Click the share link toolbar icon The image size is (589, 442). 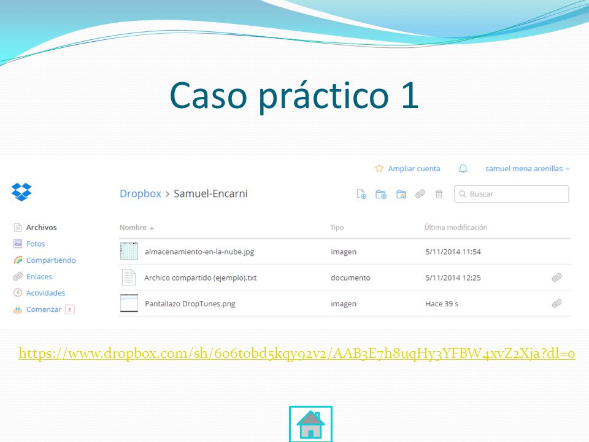[x=420, y=194]
